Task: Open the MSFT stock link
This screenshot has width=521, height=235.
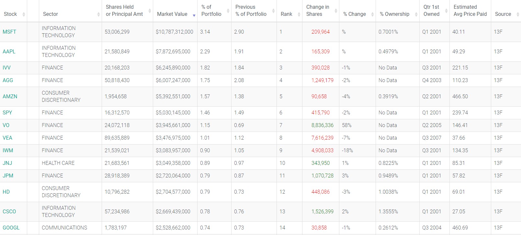Action: tap(9, 32)
